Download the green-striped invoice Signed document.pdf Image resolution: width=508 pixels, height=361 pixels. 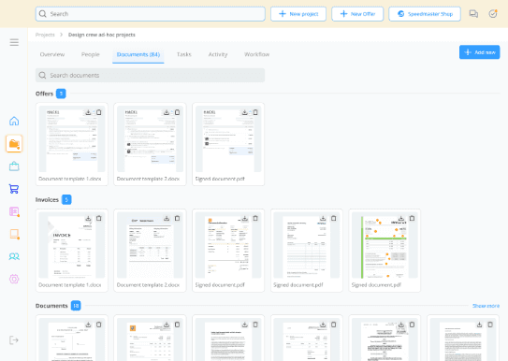(x=401, y=218)
